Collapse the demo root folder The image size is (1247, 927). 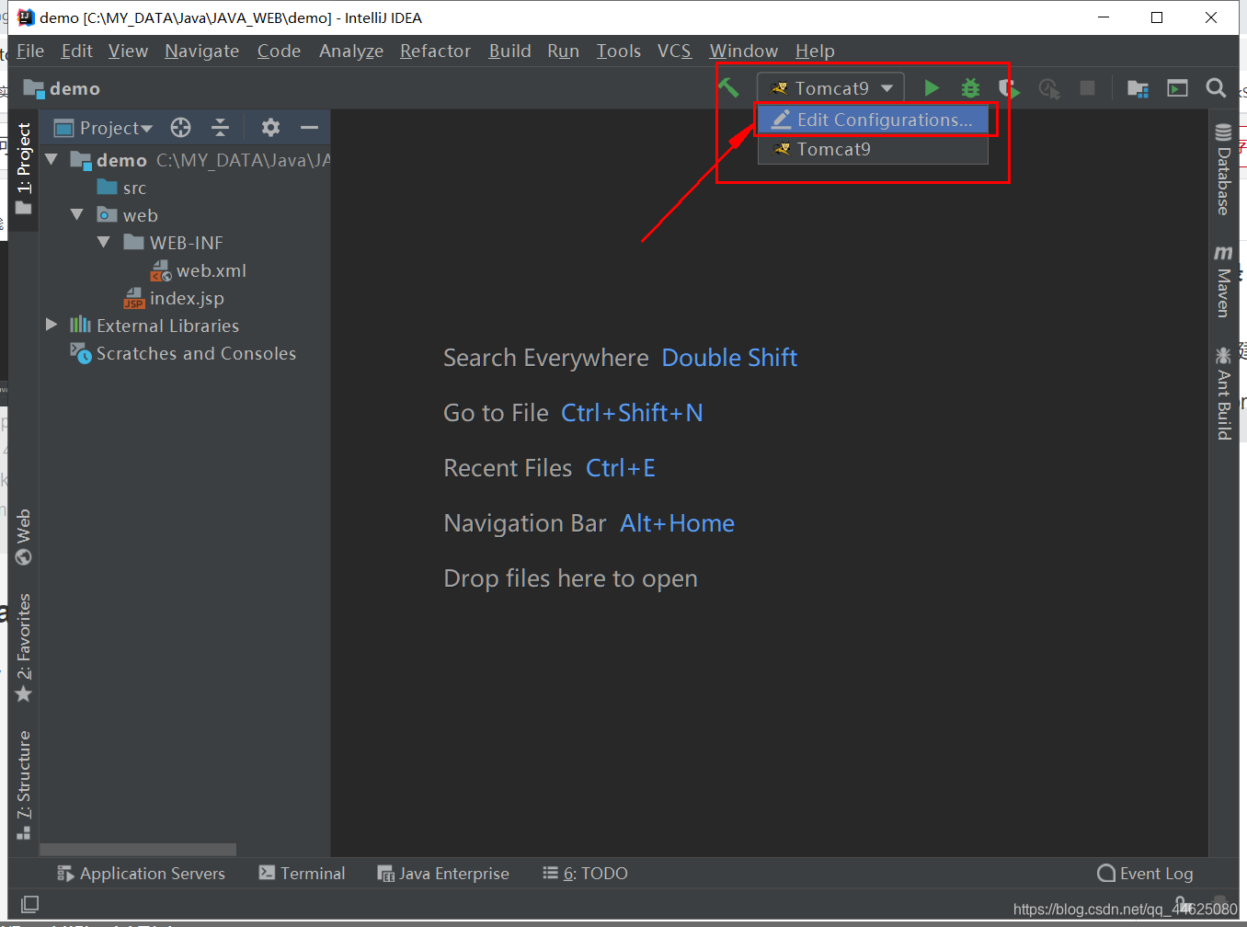[52, 160]
